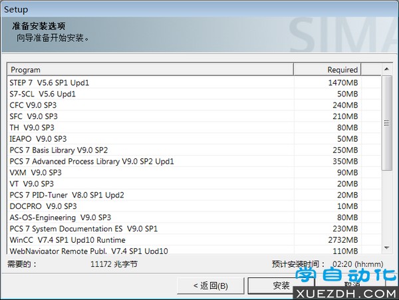Click the scroll up arrow of program list

point(386,69)
